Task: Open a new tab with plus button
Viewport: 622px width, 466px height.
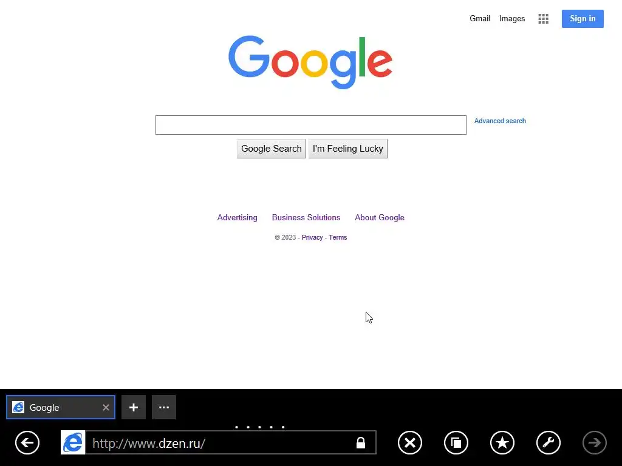Action: [134, 407]
